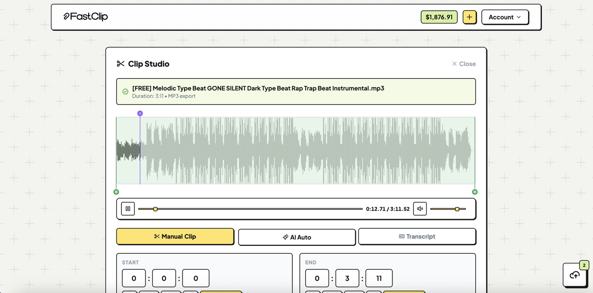
Task: Click the scissors icon beside Clip Studio
Action: click(x=120, y=64)
